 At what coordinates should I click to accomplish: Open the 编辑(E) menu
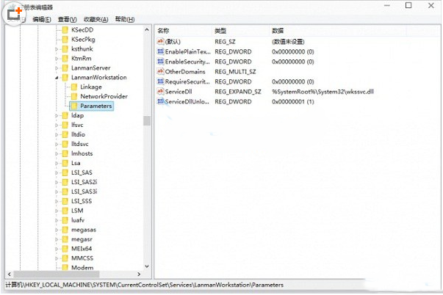[x=42, y=19]
